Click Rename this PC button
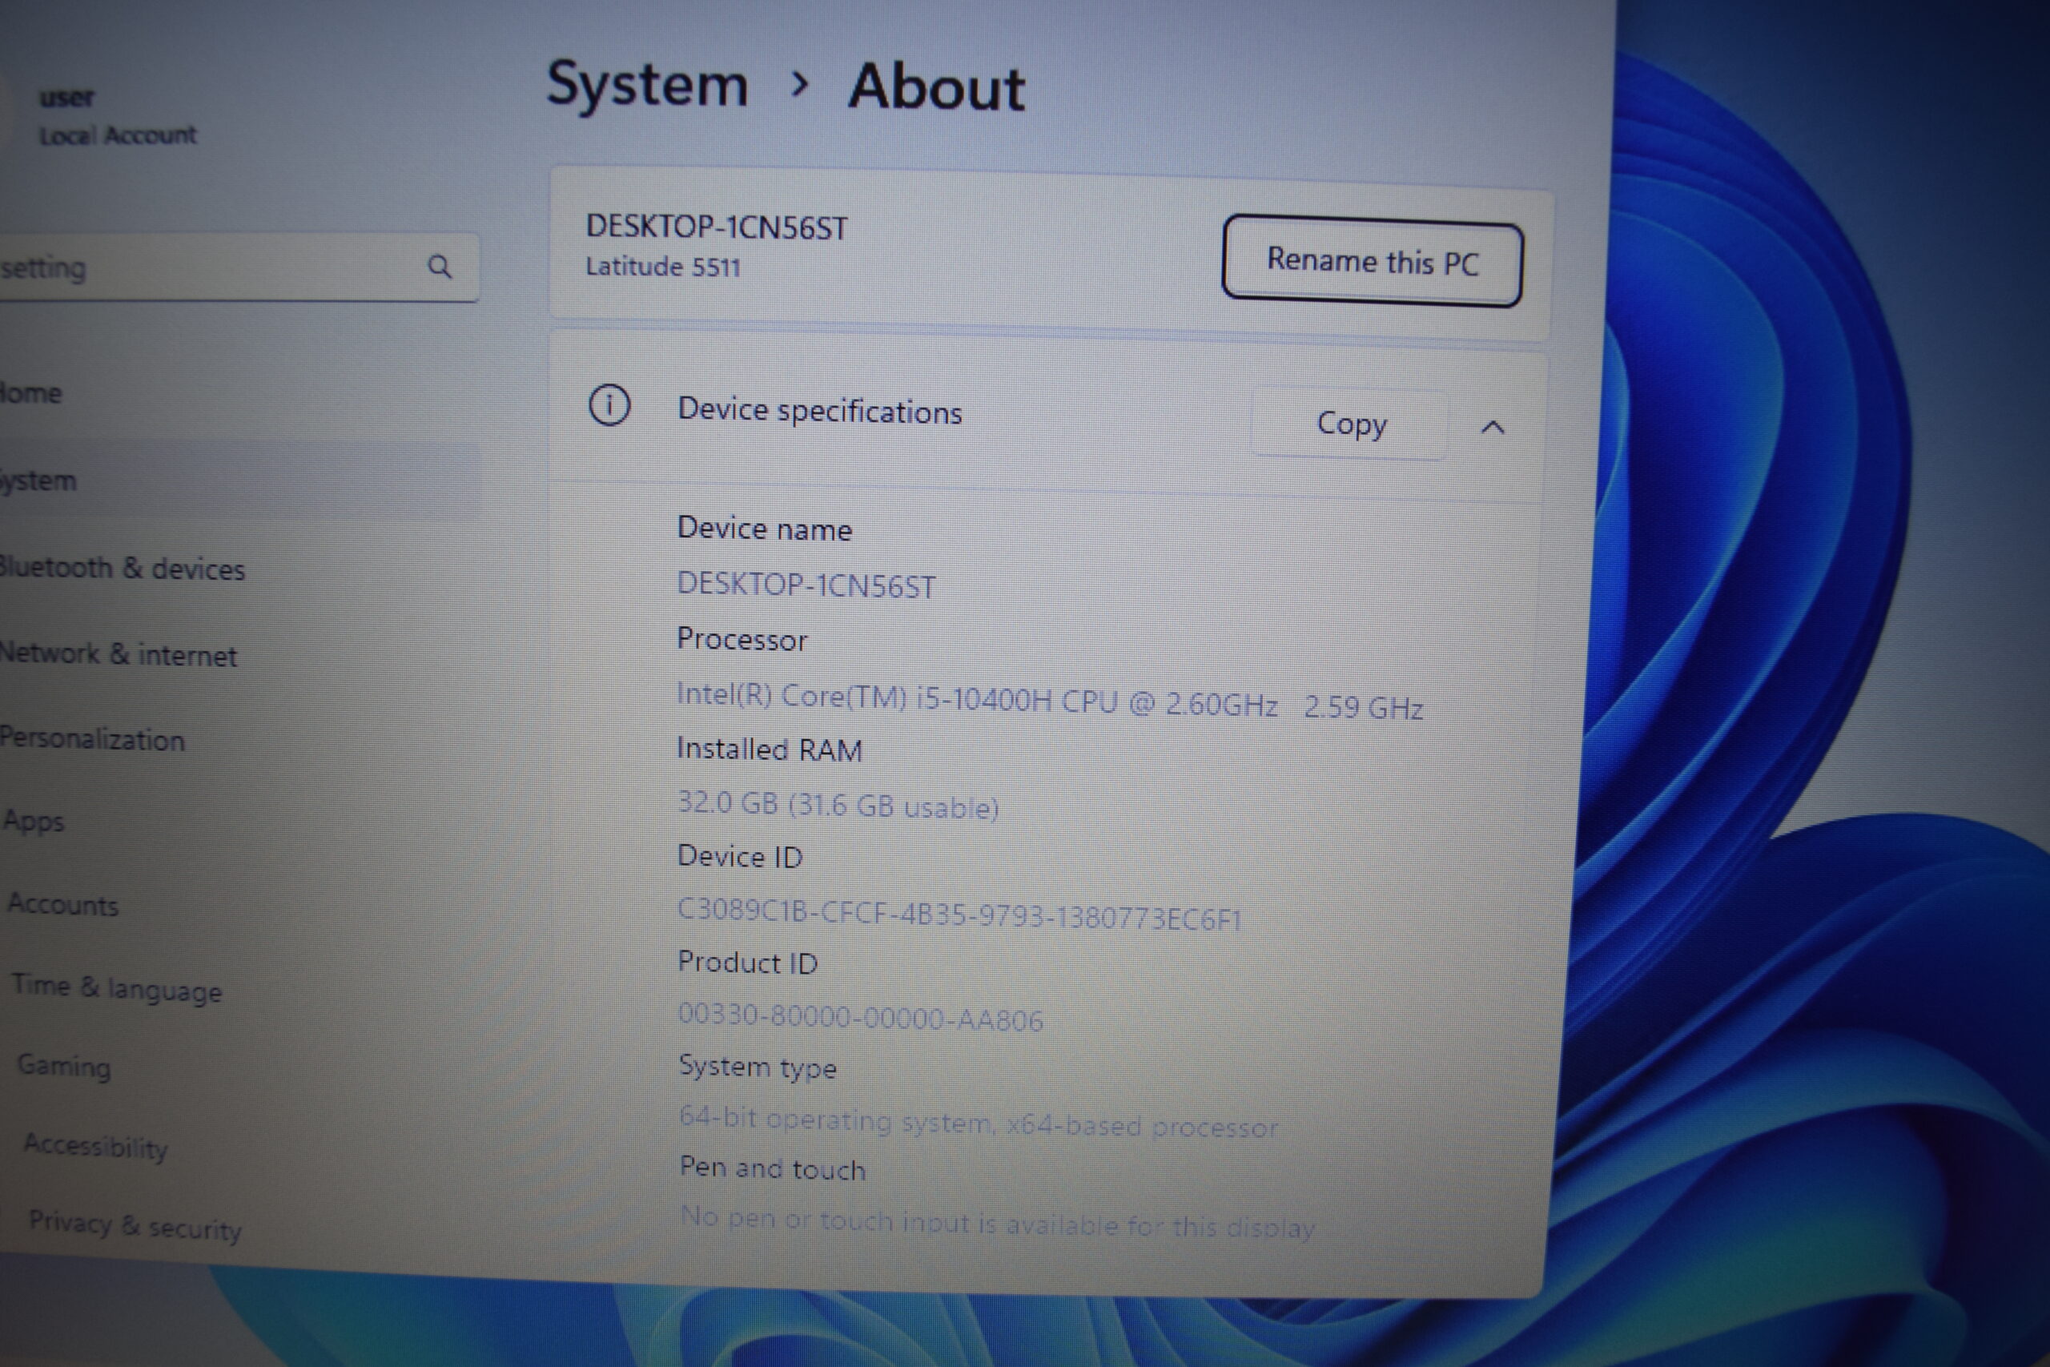The height and width of the screenshot is (1367, 2050). (1372, 261)
